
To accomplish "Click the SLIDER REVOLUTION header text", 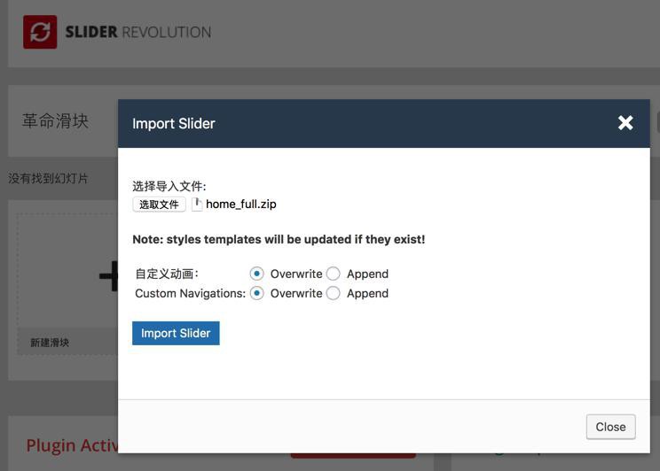I will click(x=138, y=32).
